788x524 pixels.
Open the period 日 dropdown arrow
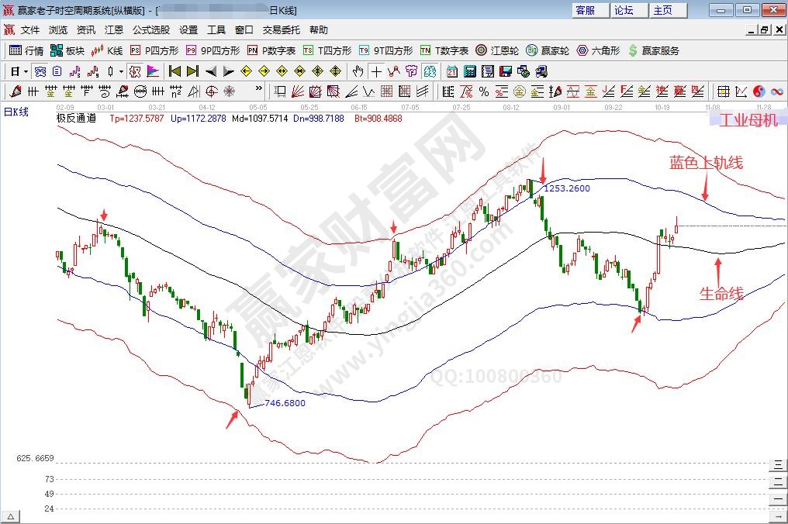[26, 71]
